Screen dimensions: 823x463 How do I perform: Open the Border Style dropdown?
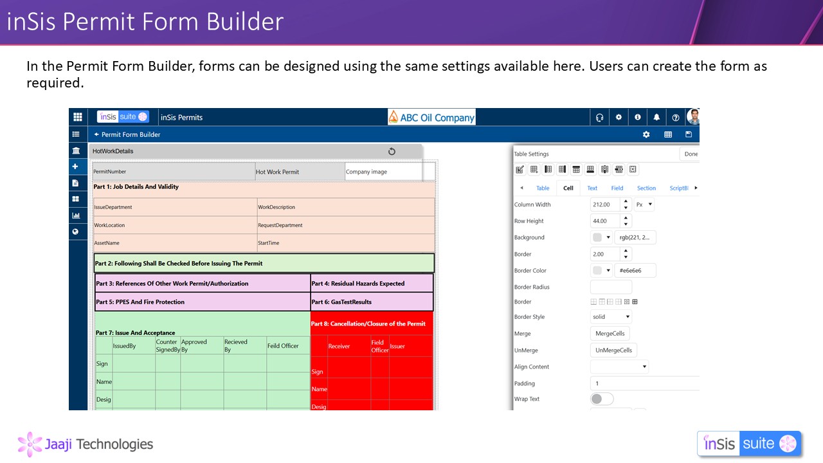(x=611, y=317)
